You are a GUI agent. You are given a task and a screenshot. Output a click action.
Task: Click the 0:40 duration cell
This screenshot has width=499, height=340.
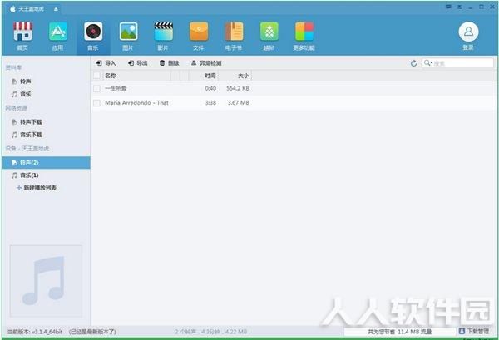pyautogui.click(x=210, y=88)
